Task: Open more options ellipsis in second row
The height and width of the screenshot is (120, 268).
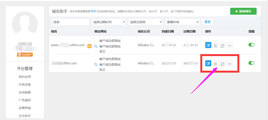Action: (x=230, y=64)
